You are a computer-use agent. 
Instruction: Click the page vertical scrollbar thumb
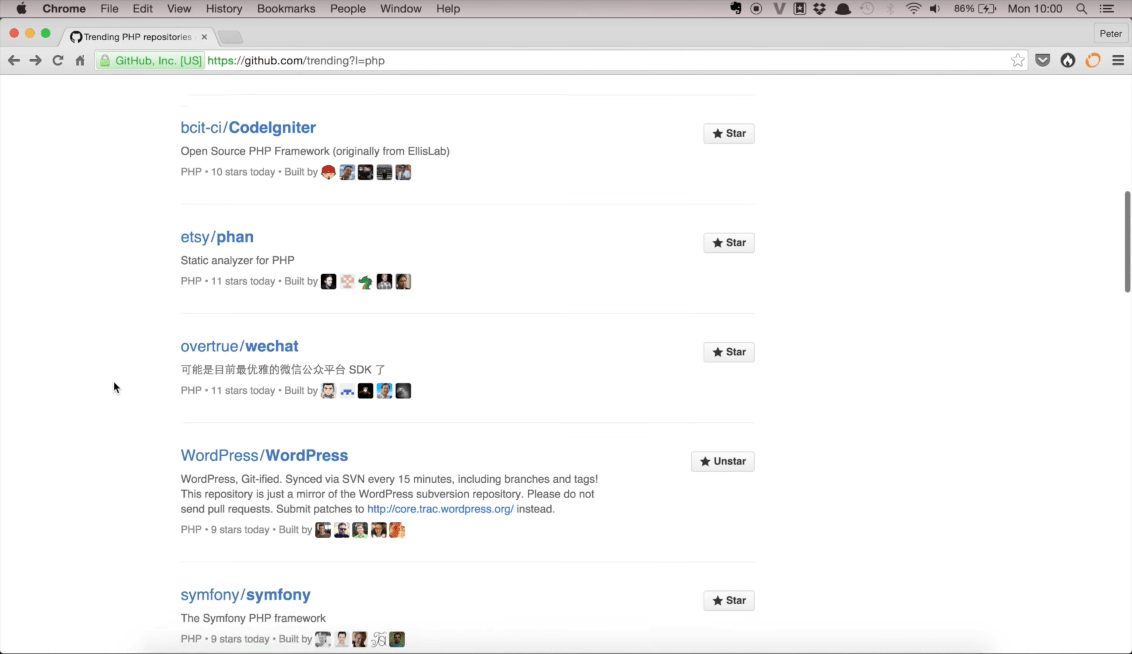[x=1127, y=242]
